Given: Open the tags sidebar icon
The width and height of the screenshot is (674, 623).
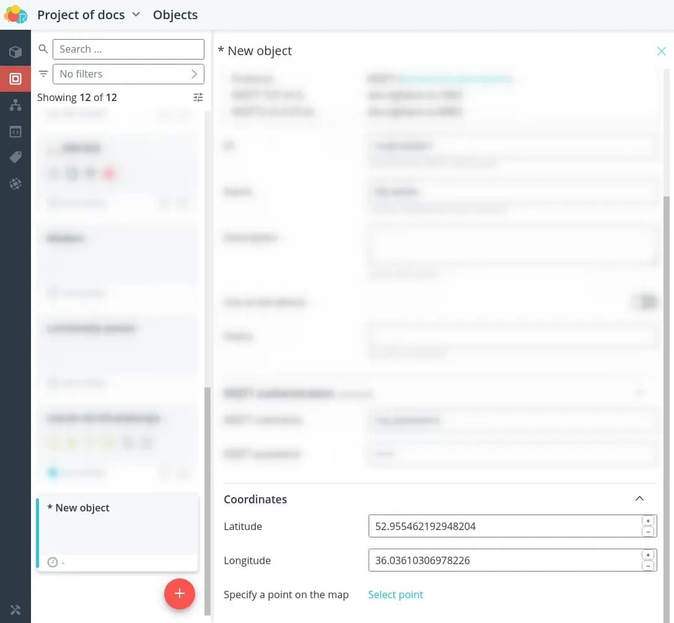Looking at the screenshot, I should coord(15,157).
